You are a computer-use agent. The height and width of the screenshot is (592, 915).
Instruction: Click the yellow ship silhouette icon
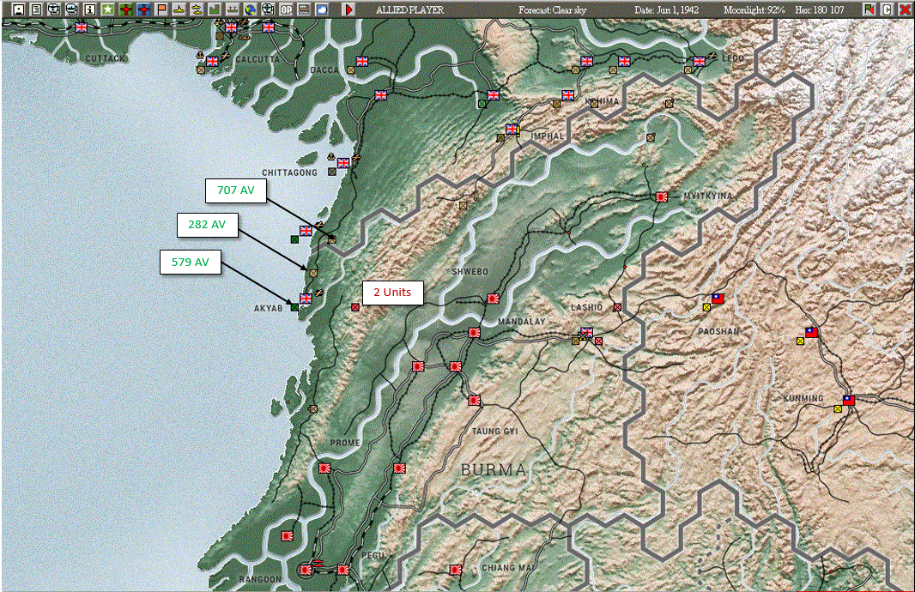(x=179, y=9)
